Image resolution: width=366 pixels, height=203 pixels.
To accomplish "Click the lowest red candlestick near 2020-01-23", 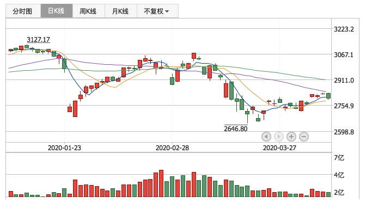I will point(75,109).
